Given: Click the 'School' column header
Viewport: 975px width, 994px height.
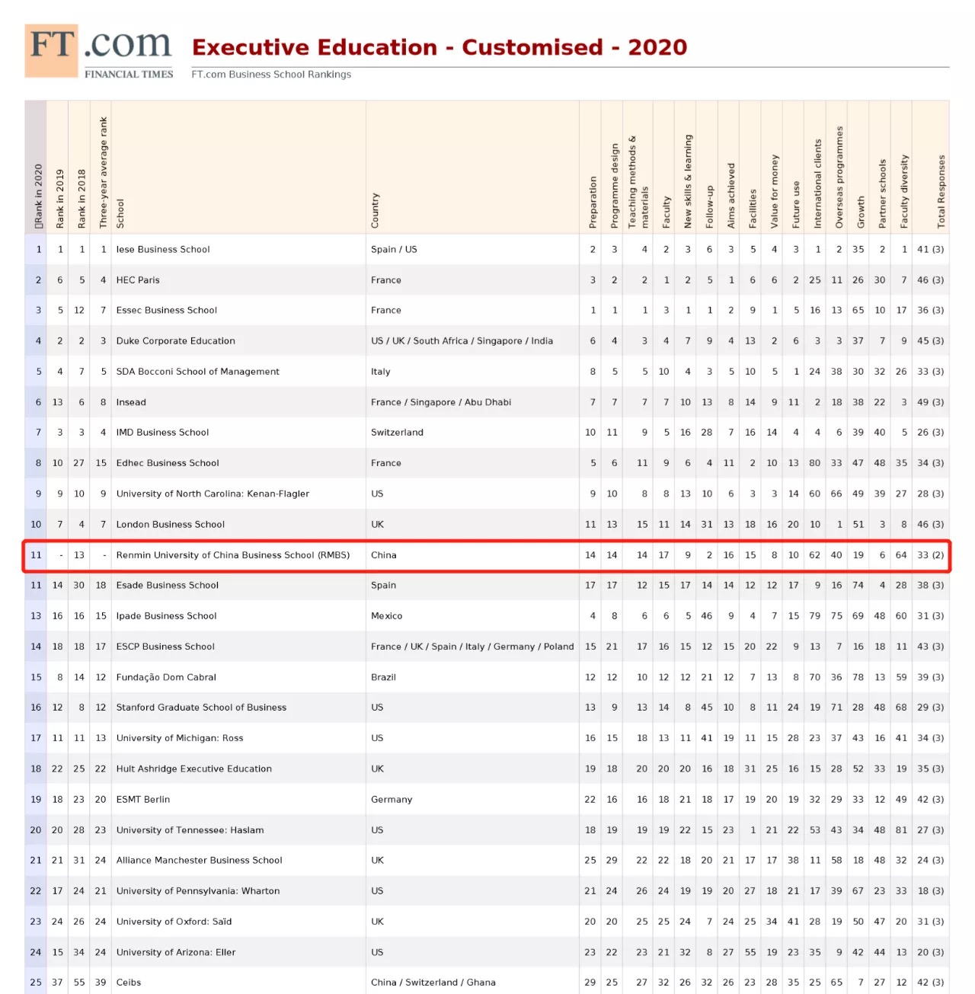Looking at the screenshot, I should coord(120,213).
